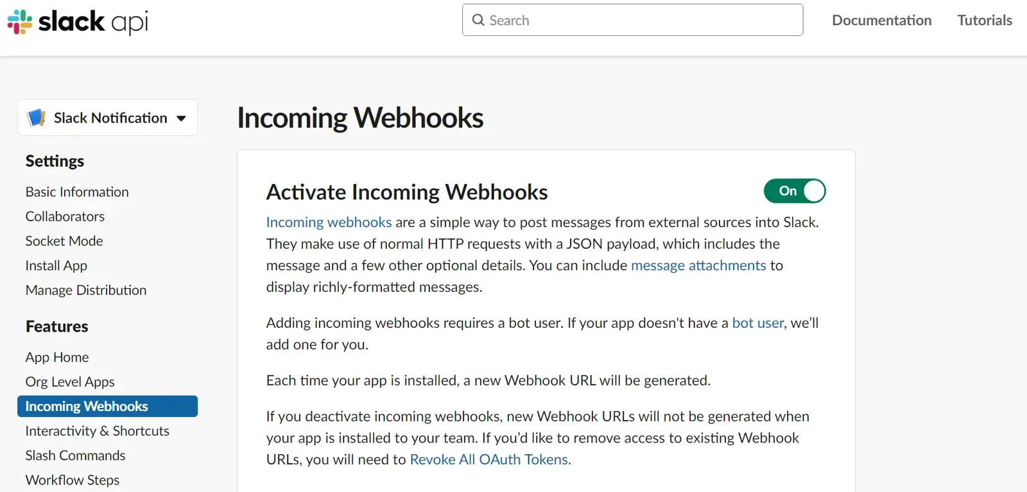Click Revoke All OAuth Tokens link

point(490,459)
